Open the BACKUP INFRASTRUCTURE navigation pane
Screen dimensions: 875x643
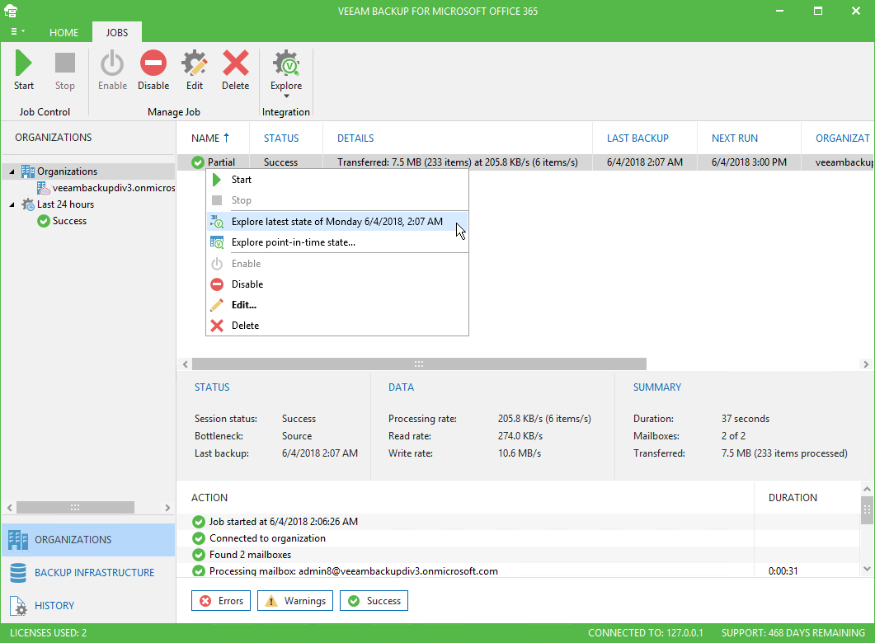pyautogui.click(x=88, y=573)
